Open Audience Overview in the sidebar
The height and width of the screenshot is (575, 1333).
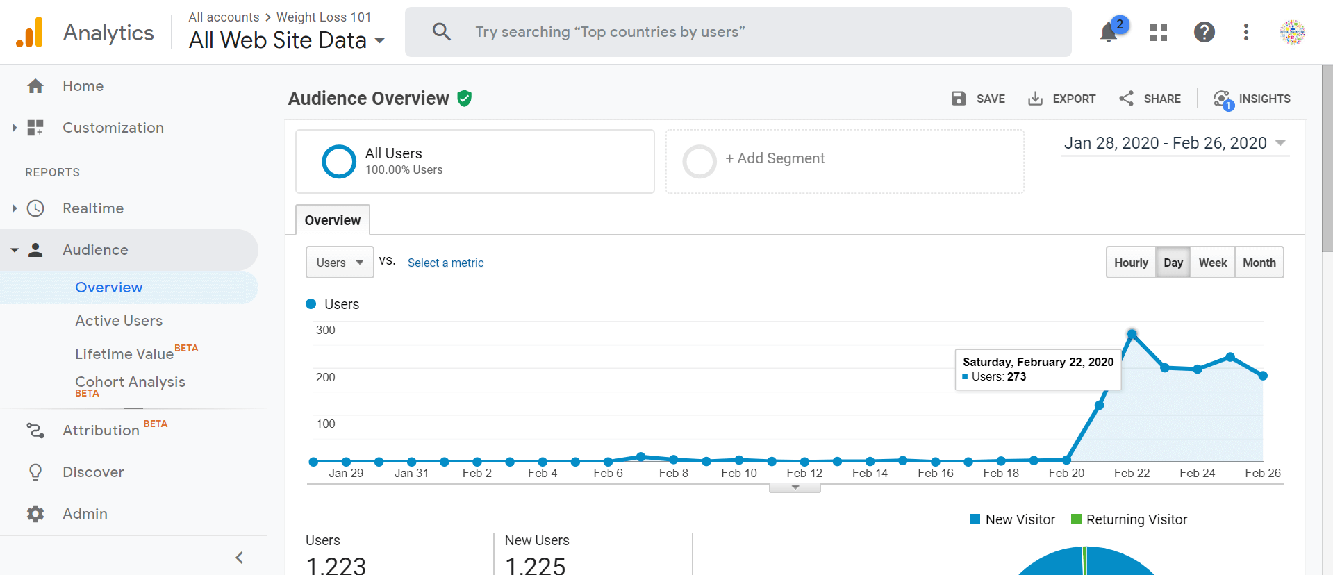point(109,287)
